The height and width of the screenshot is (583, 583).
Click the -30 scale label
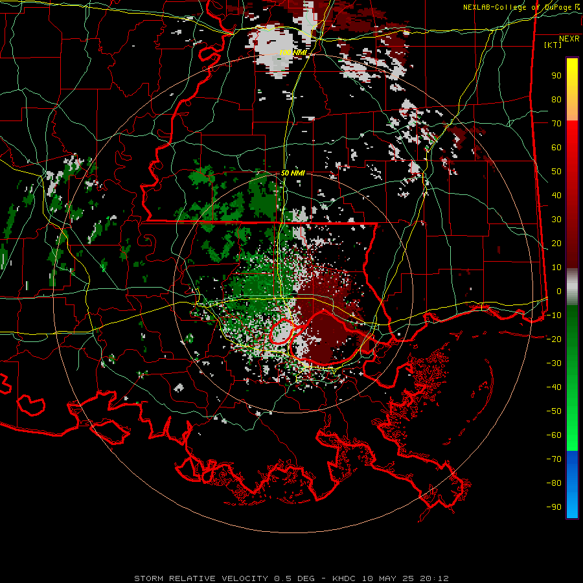point(554,363)
